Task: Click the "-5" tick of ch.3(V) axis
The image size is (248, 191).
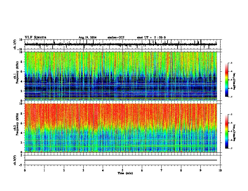Action: [x=21, y=165]
